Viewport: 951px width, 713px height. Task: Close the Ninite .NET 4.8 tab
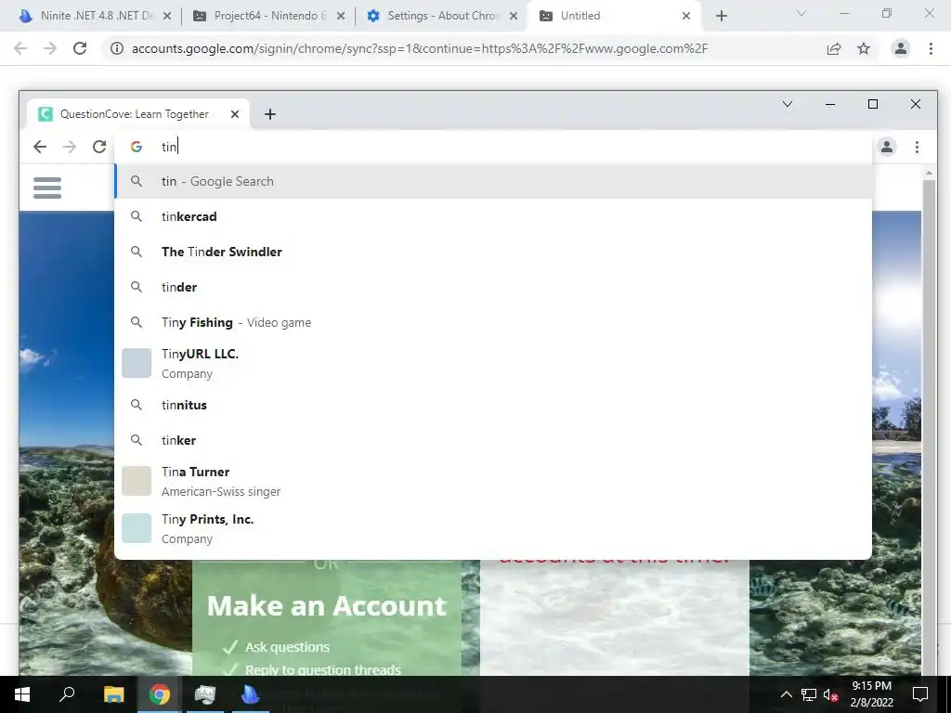(x=167, y=16)
